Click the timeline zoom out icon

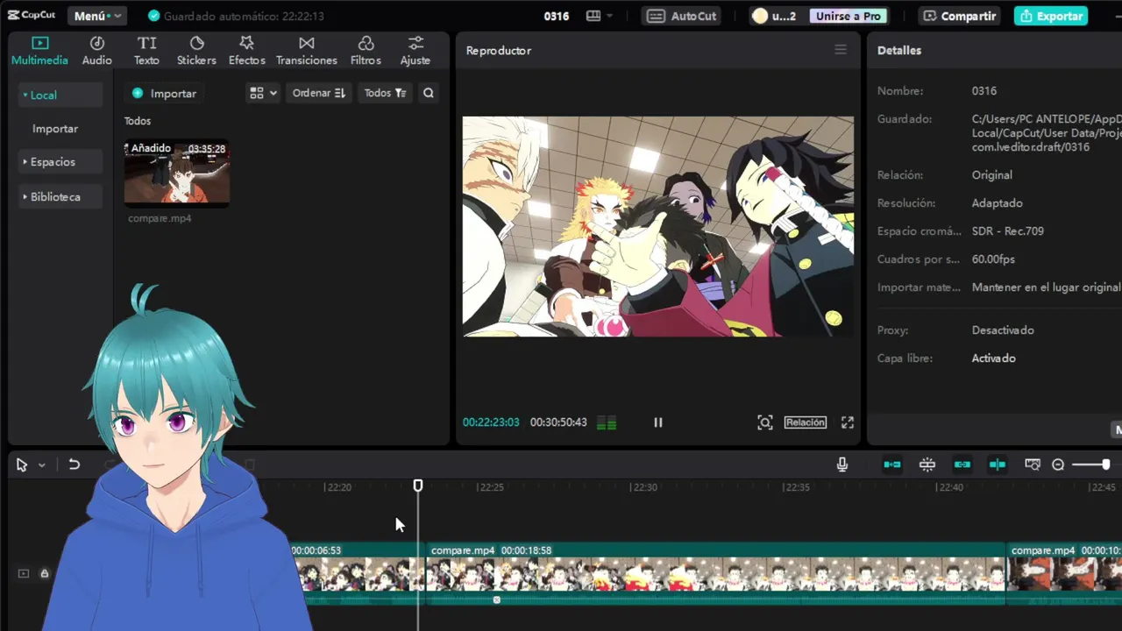tap(1058, 464)
